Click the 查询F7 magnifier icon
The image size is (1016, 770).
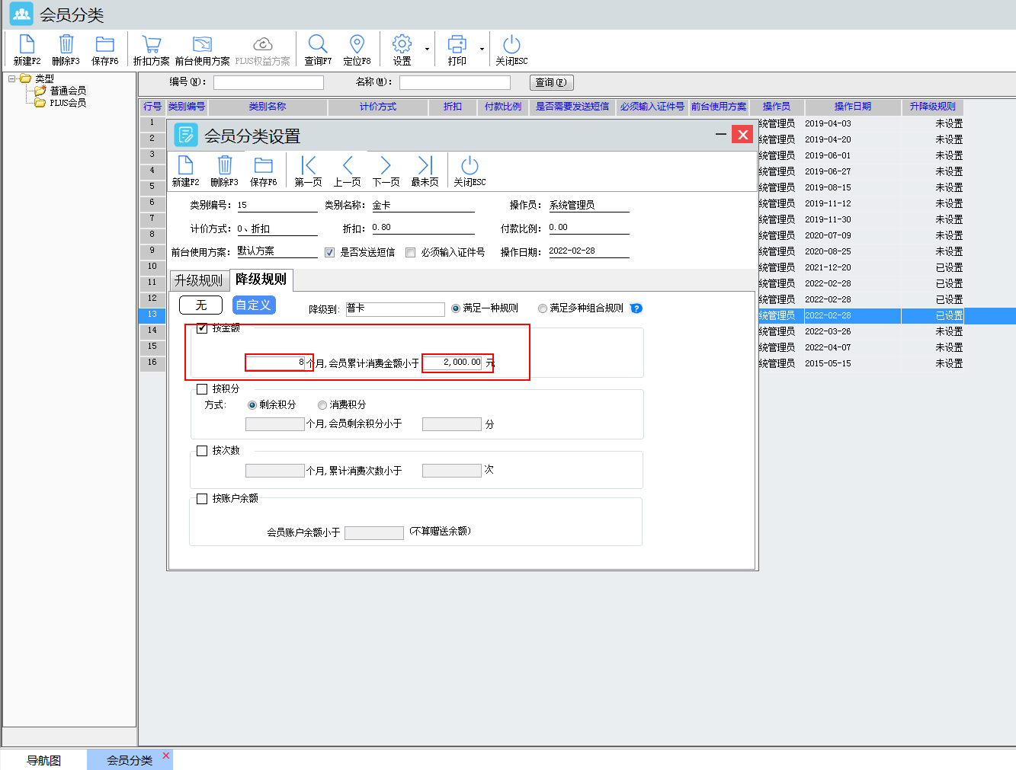(318, 45)
